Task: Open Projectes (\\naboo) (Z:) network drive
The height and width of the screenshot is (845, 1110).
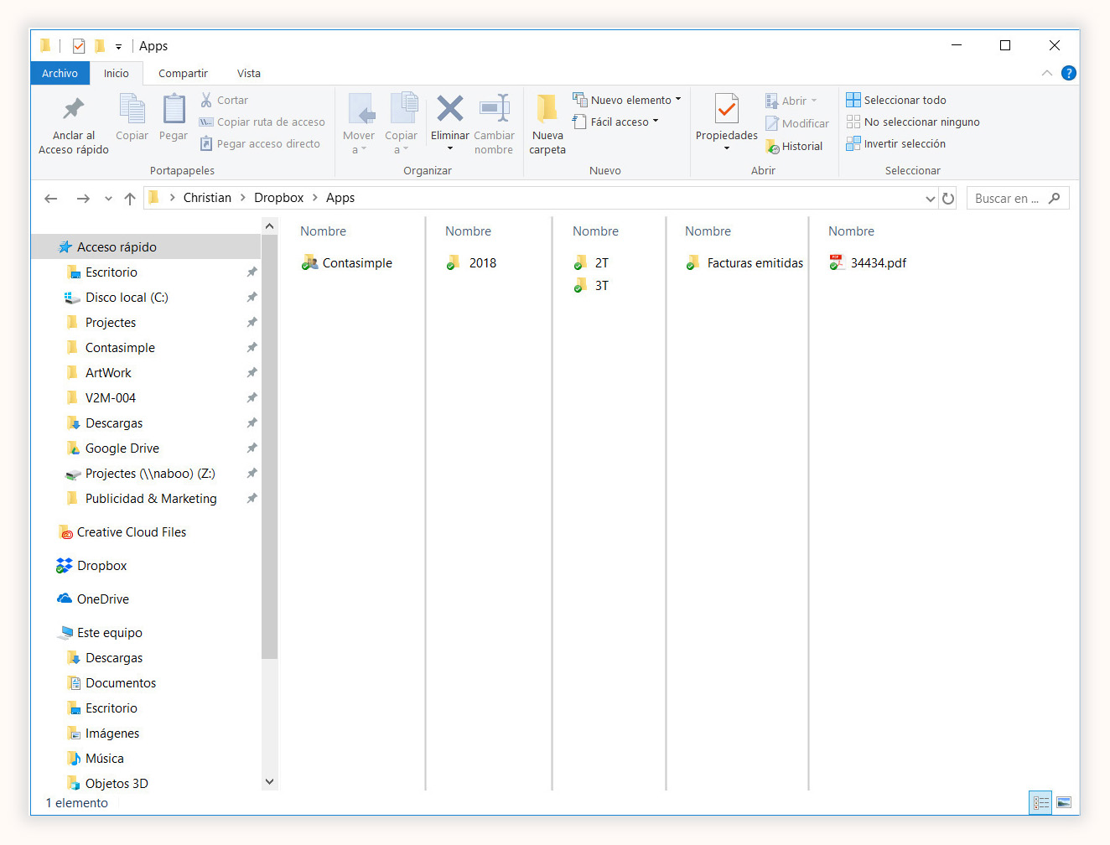Action: tap(140, 474)
